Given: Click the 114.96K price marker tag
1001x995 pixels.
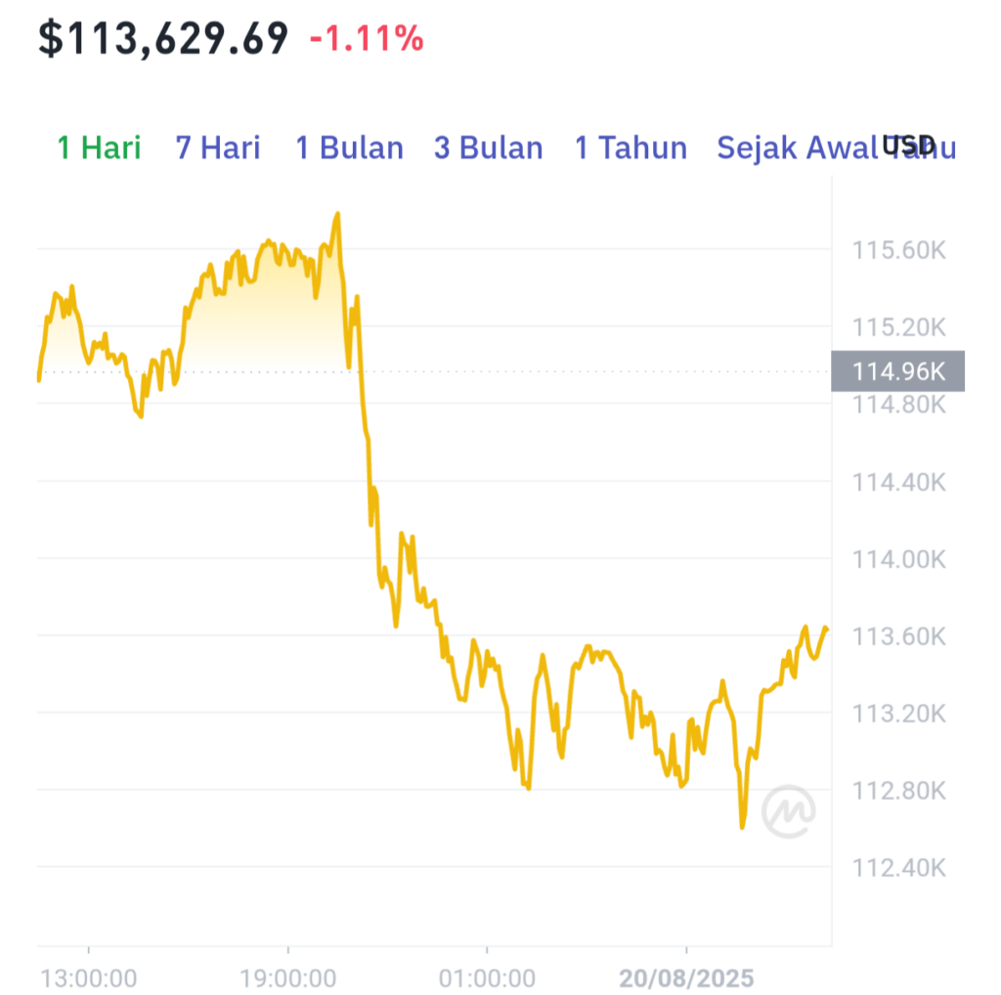Looking at the screenshot, I should [x=897, y=370].
